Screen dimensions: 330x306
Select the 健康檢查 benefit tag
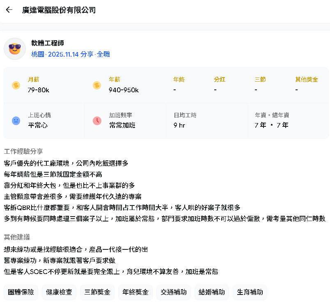pos(59,292)
